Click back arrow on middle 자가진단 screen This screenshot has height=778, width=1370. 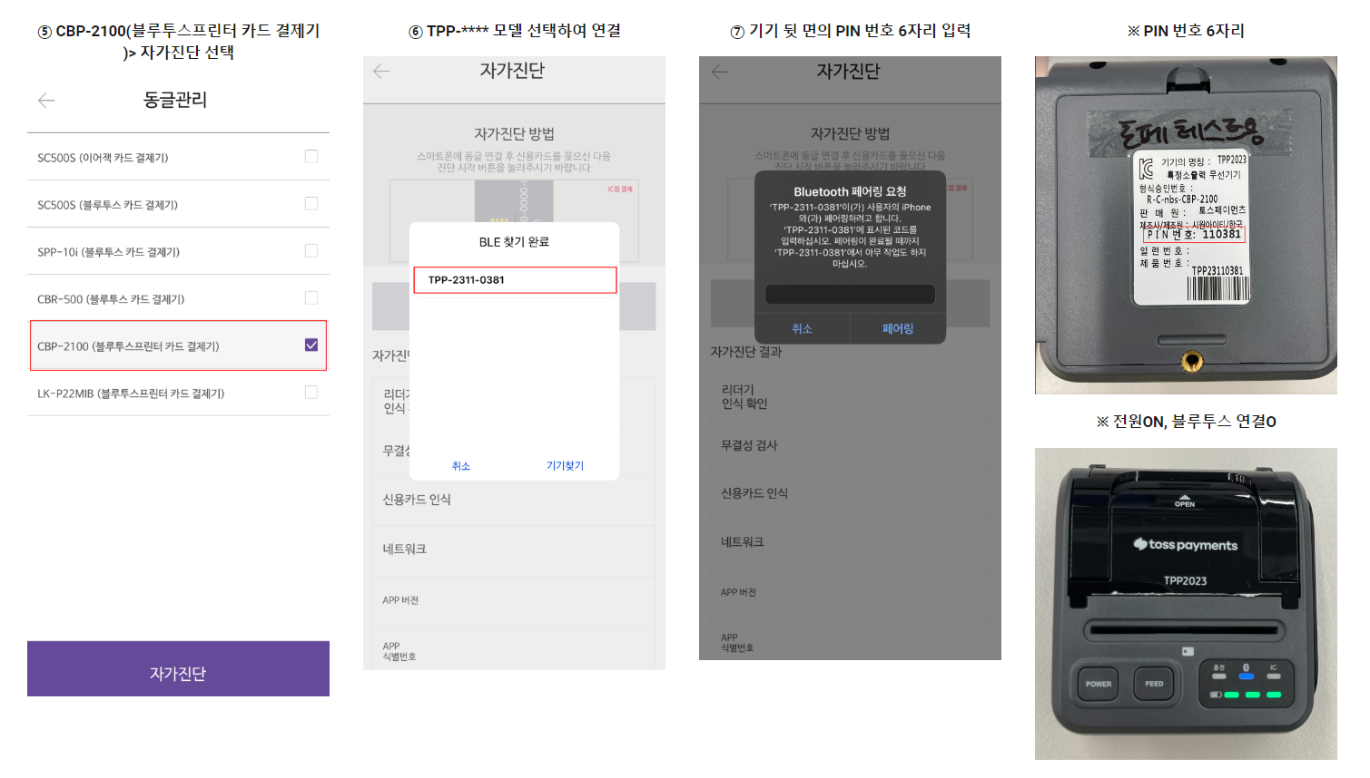click(381, 71)
